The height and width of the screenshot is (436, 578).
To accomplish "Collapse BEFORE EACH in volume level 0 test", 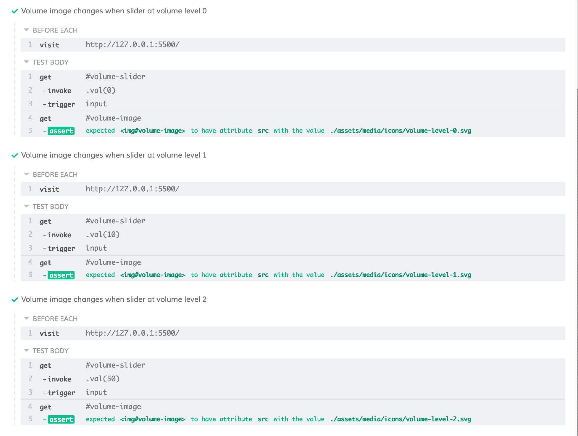I will [26, 30].
